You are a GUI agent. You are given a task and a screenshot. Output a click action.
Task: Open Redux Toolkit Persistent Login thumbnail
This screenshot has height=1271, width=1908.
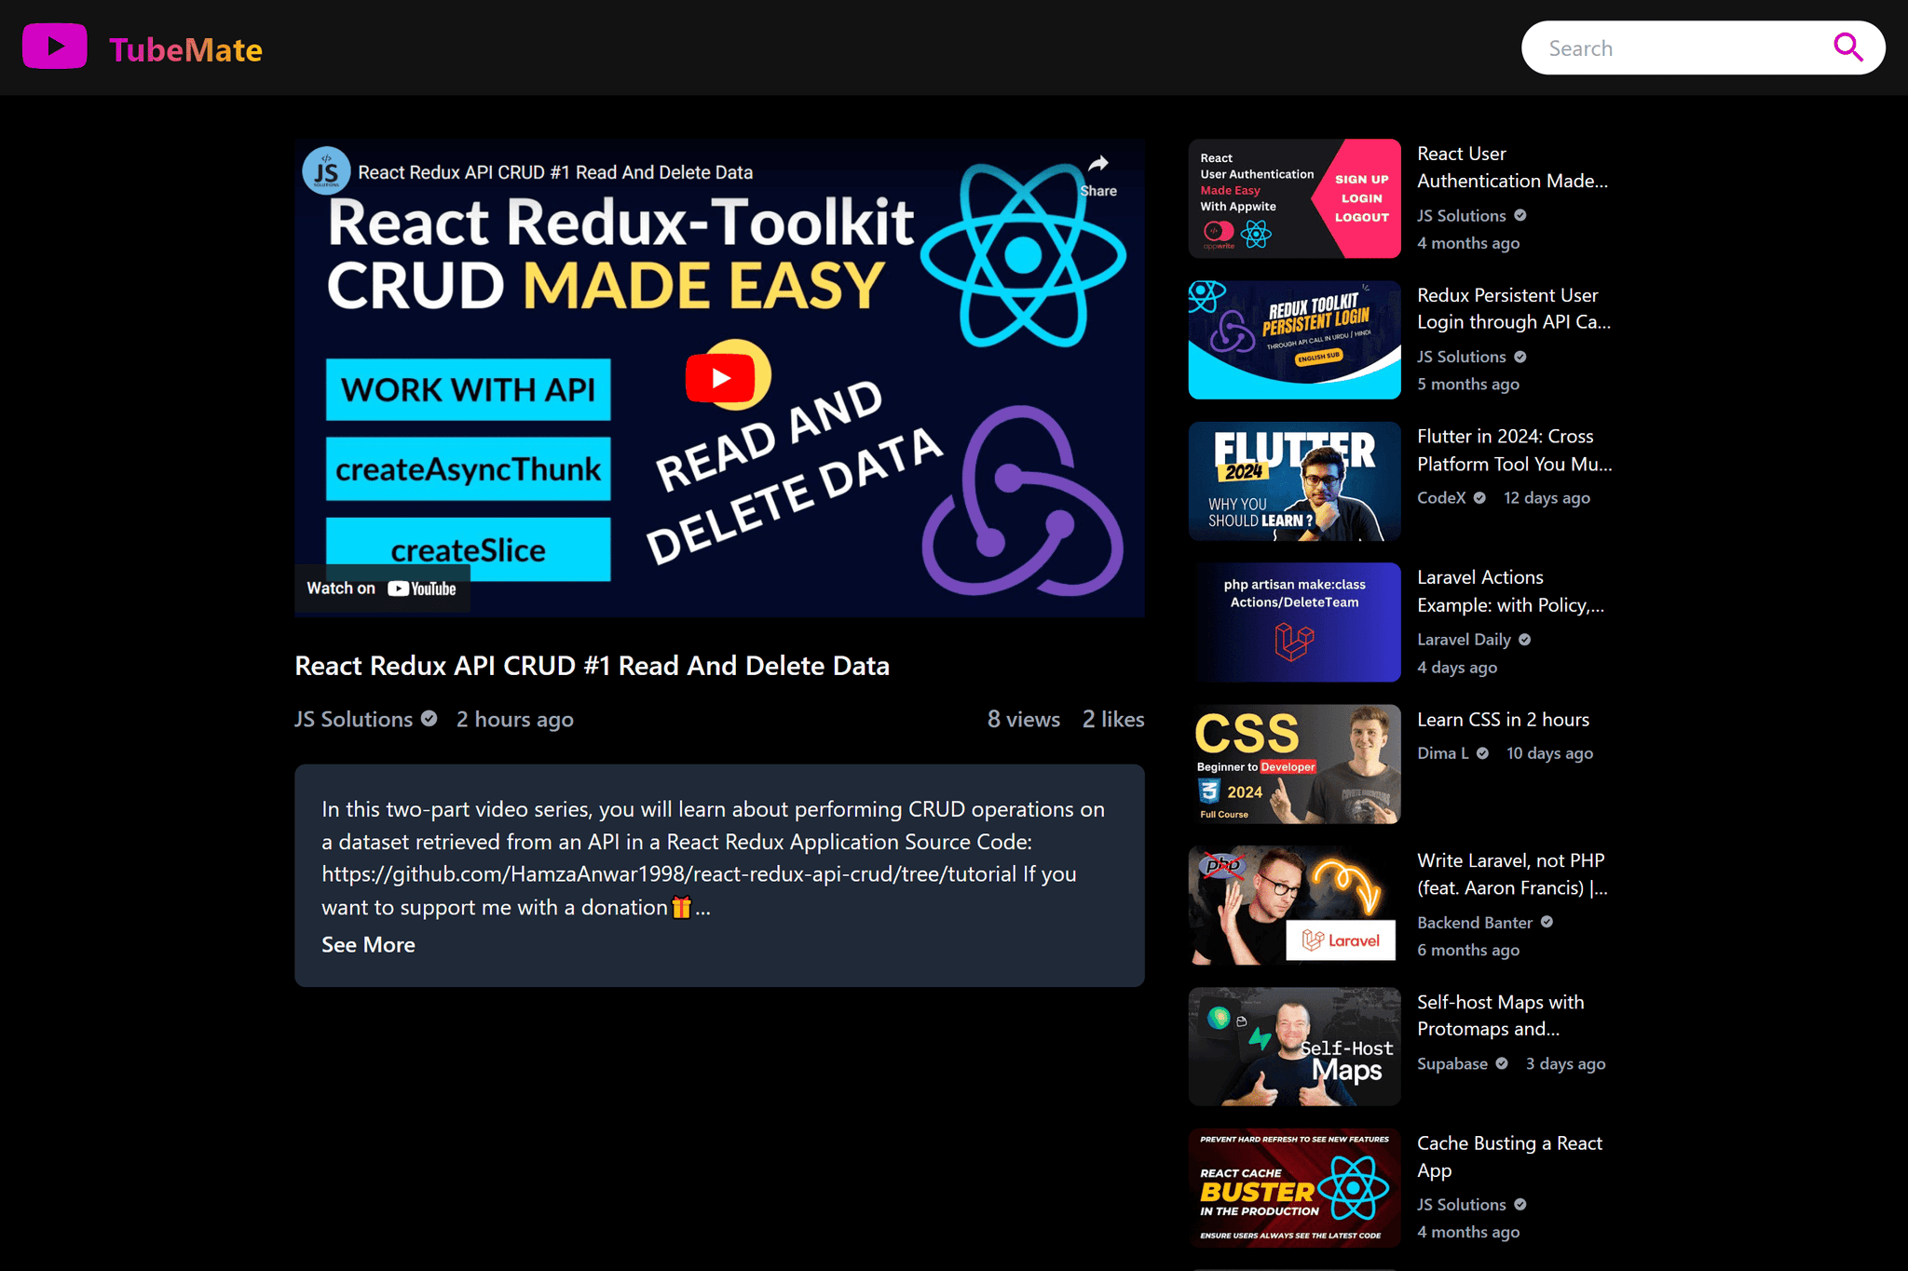pos(1294,340)
